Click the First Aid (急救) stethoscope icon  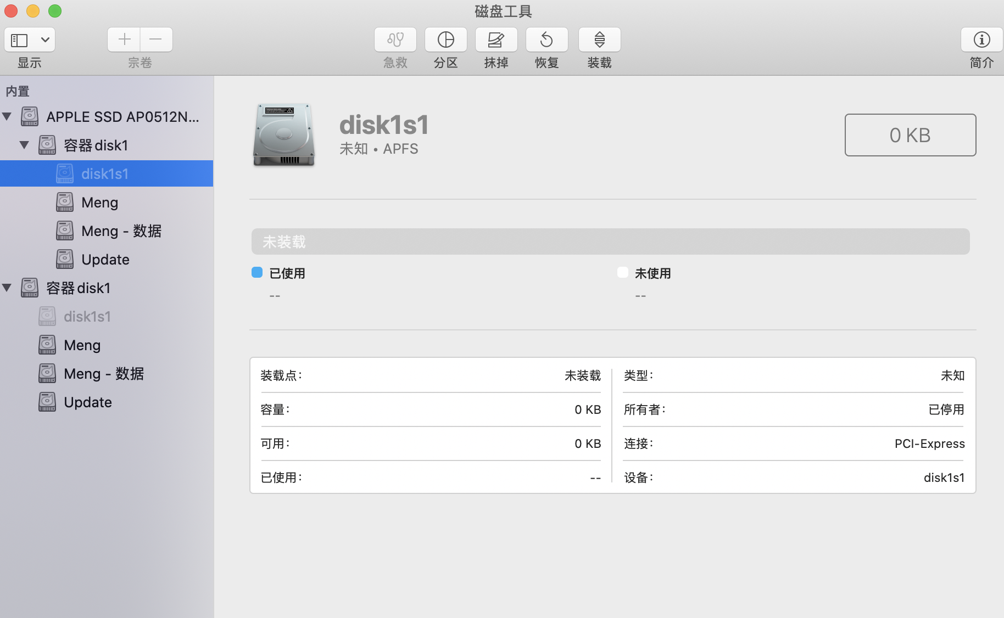395,40
